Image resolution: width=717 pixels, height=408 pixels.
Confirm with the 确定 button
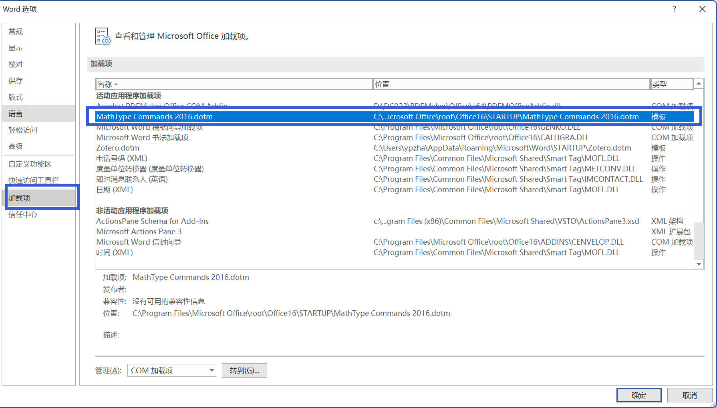click(x=639, y=395)
